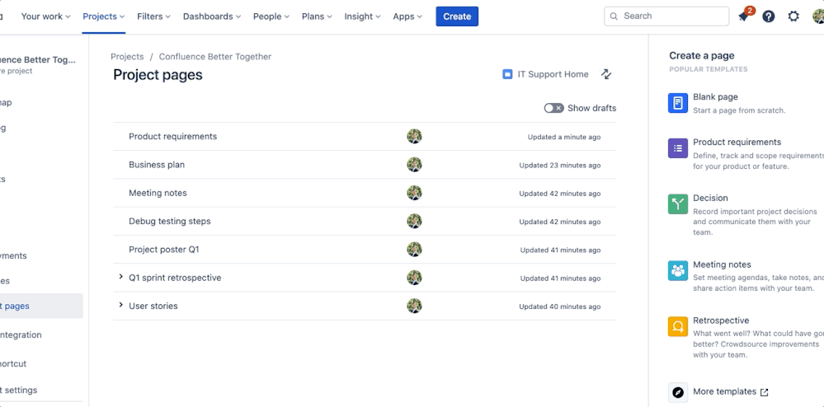
Task: Select the Retrospective template icon
Action: pyautogui.click(x=678, y=326)
